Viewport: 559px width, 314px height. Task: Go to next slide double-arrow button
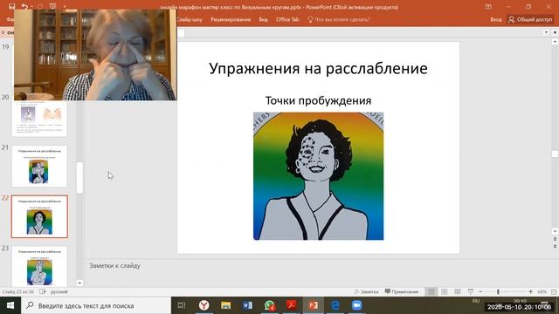(x=555, y=246)
